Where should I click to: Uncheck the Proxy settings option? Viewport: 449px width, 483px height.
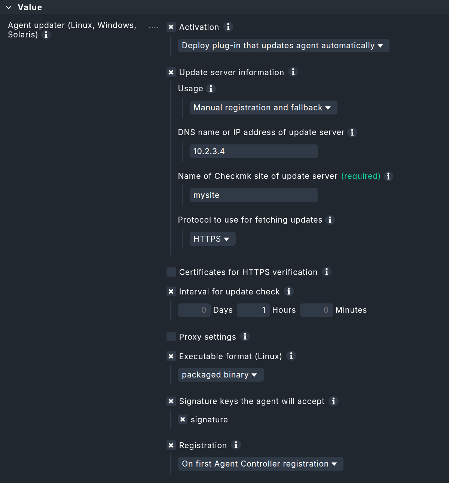(171, 337)
